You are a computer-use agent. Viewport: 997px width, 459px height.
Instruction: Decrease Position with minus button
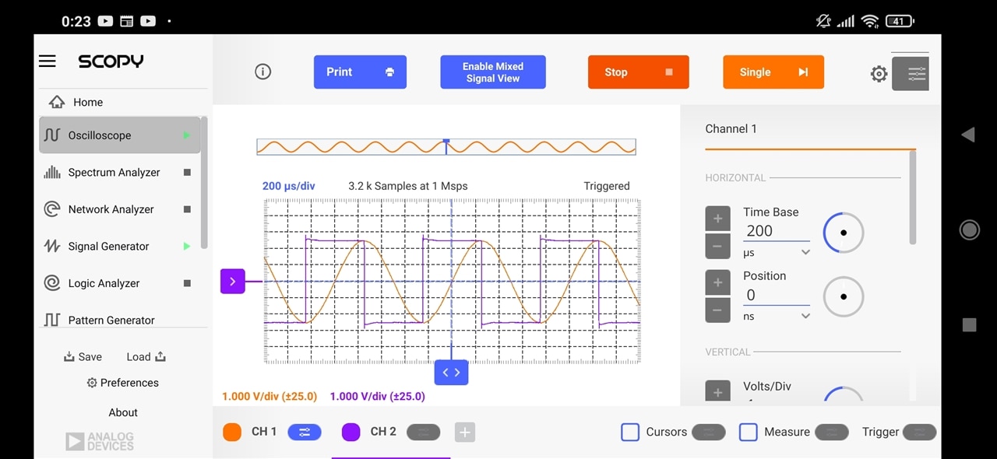[718, 310]
